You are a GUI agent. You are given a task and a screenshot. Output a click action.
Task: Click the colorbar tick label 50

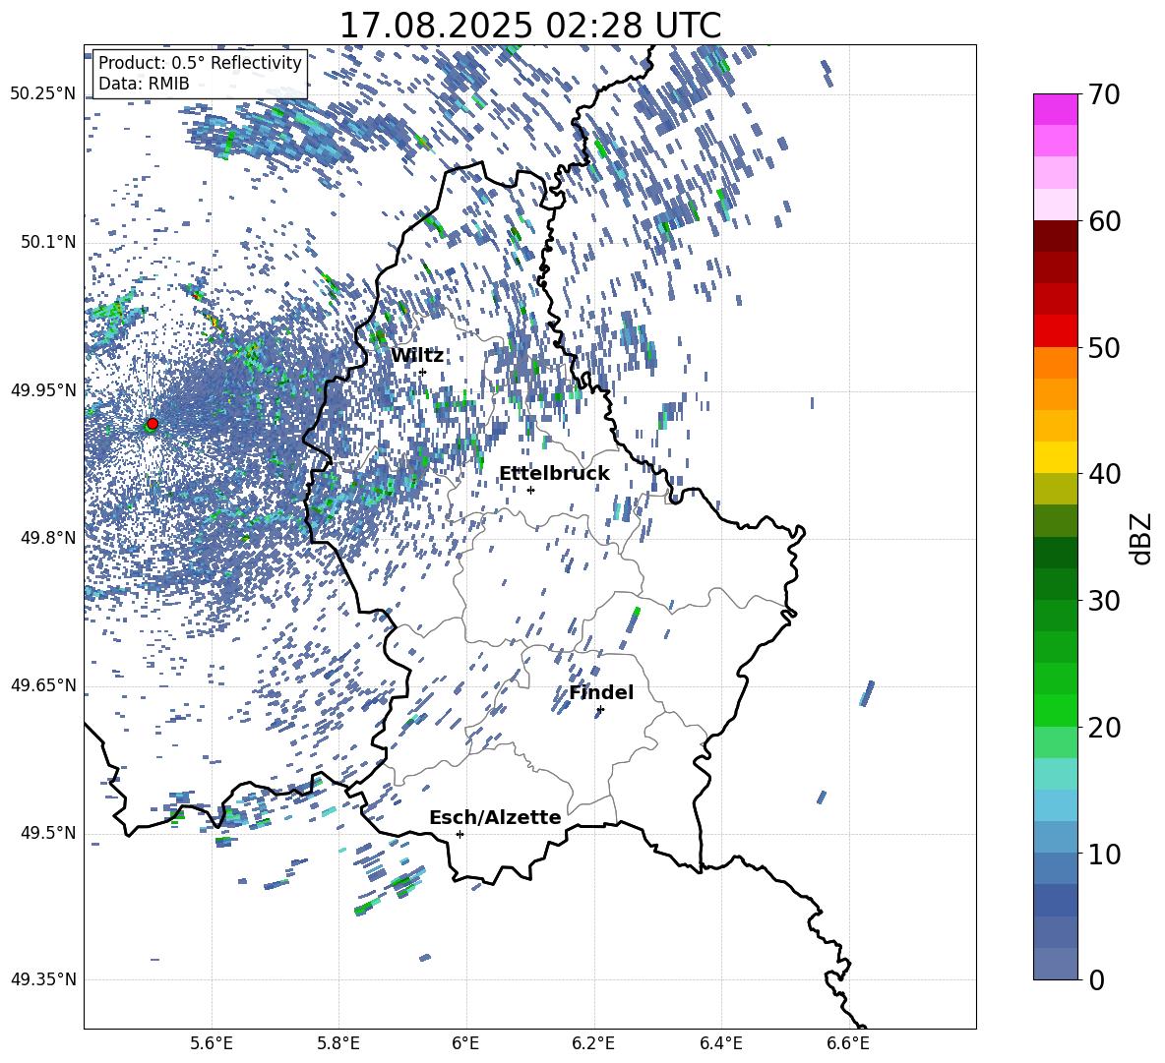(1104, 348)
